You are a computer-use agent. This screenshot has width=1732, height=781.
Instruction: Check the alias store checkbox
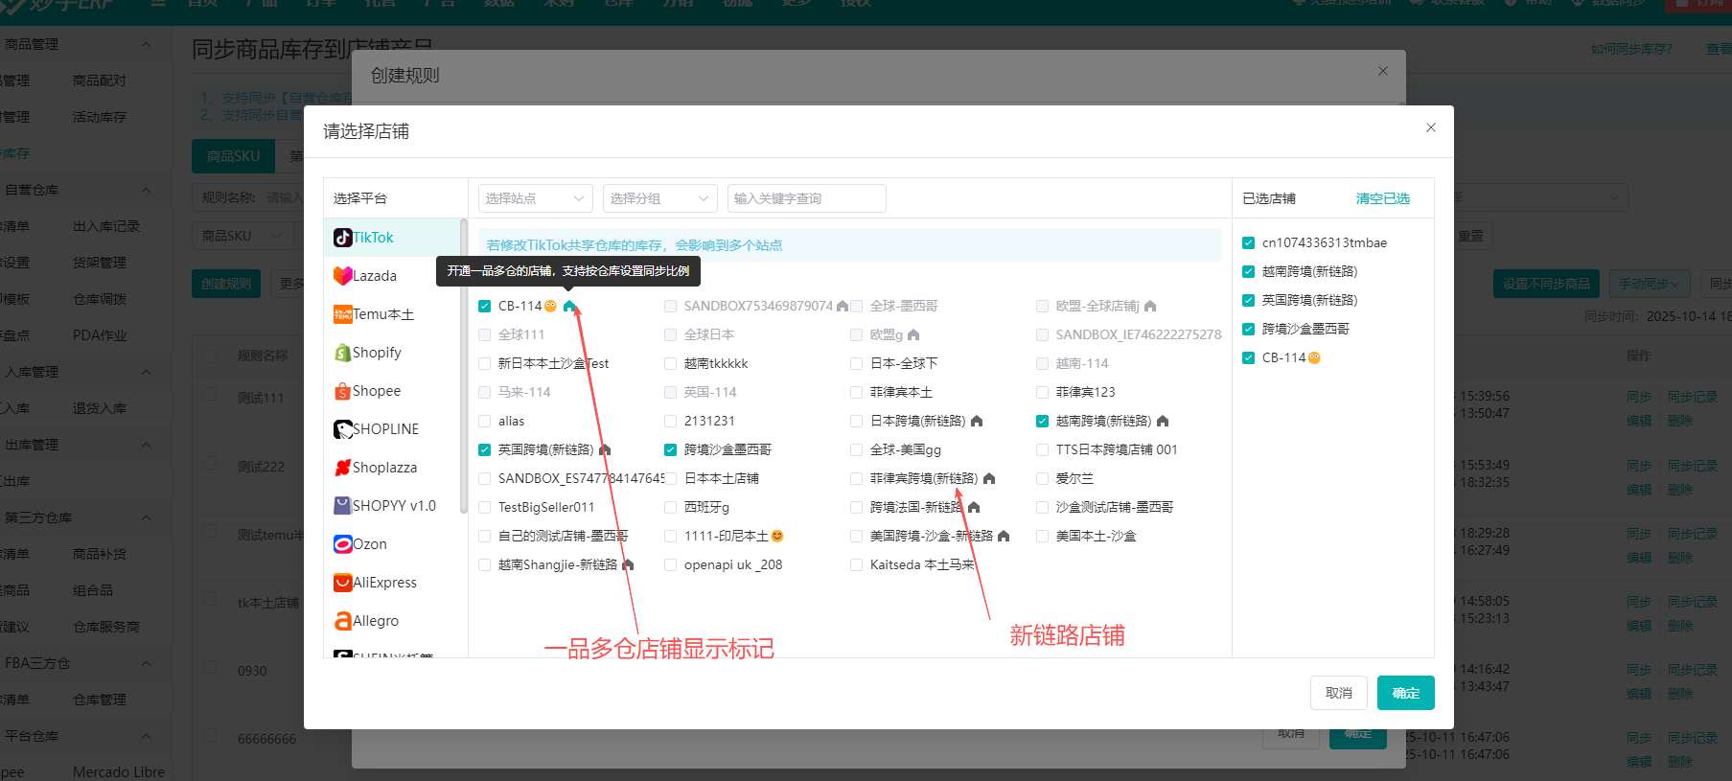click(x=484, y=421)
